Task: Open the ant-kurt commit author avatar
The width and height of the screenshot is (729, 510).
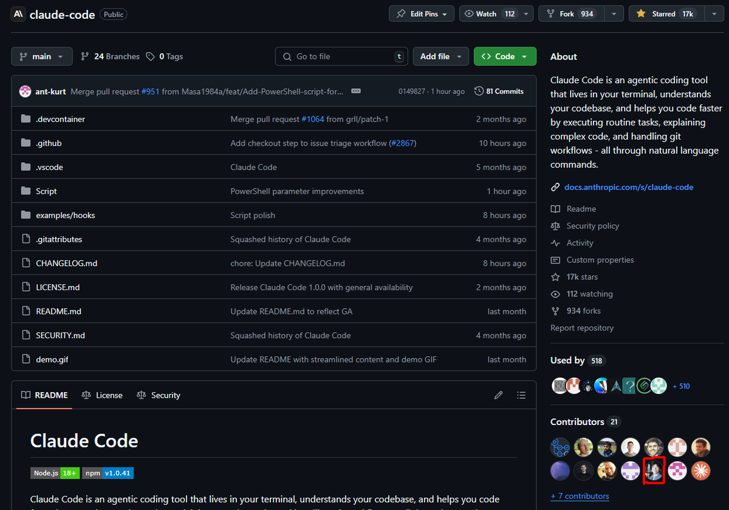Action: point(26,92)
